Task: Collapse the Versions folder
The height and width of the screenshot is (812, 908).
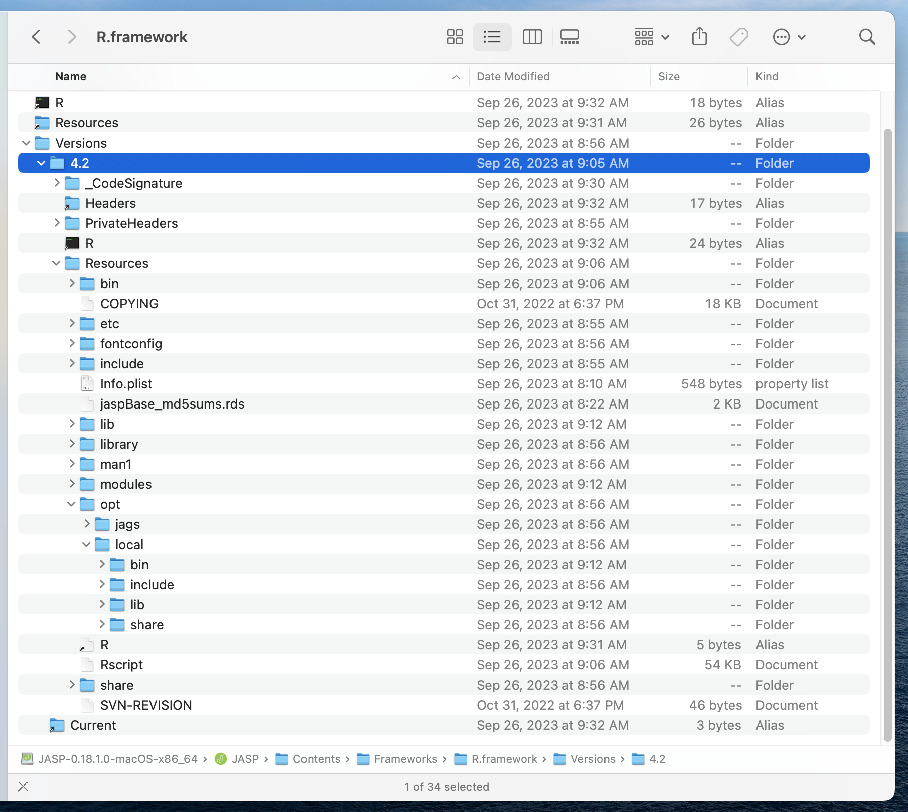Action: coord(26,143)
